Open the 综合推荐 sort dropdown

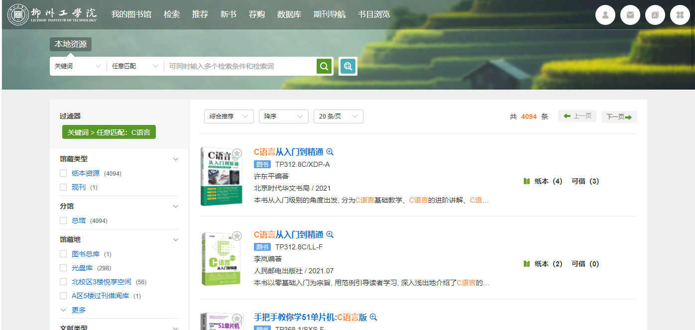[x=229, y=116]
